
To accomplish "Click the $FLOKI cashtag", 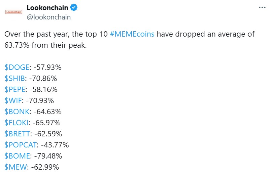I will click(17, 123).
